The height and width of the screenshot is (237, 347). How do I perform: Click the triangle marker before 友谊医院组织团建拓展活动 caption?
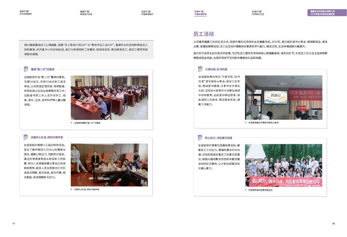(246, 190)
